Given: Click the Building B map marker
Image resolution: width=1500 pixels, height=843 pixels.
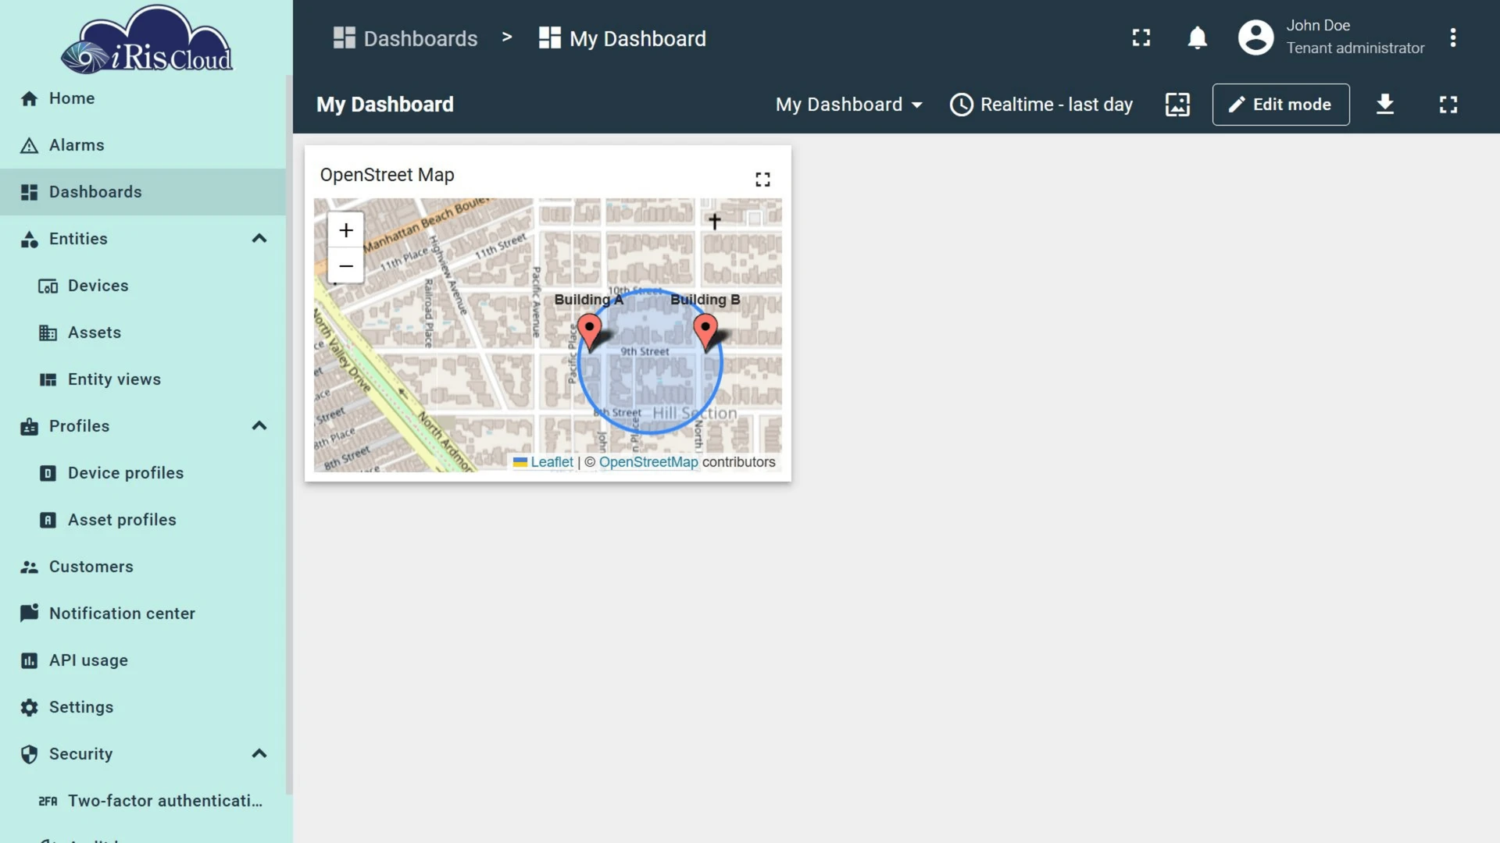Looking at the screenshot, I should [705, 333].
